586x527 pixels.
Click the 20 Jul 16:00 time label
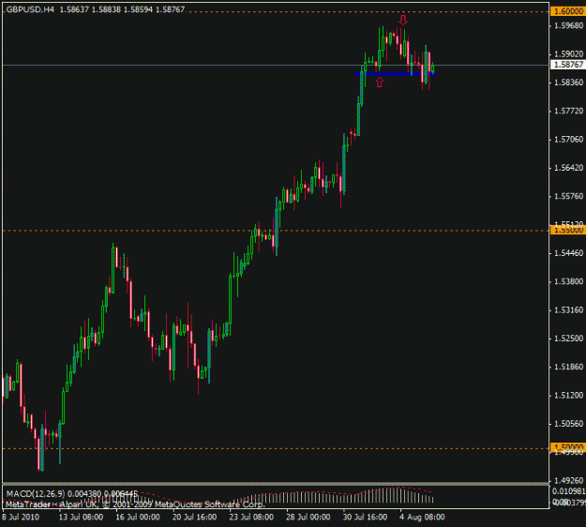pyautogui.click(x=194, y=518)
